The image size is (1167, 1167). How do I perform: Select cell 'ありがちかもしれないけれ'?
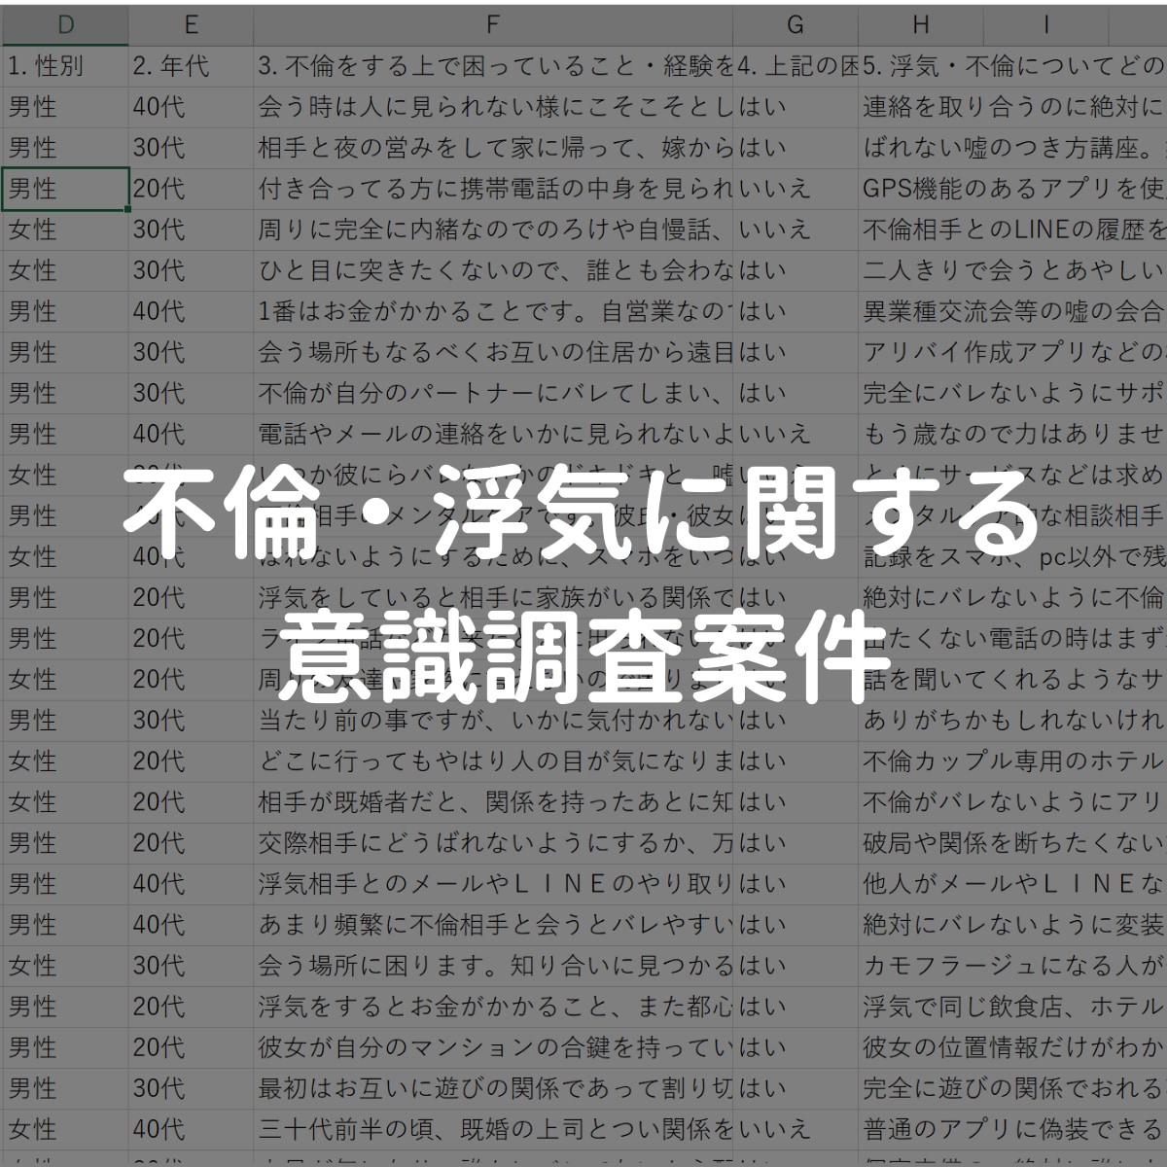pos(1013,720)
